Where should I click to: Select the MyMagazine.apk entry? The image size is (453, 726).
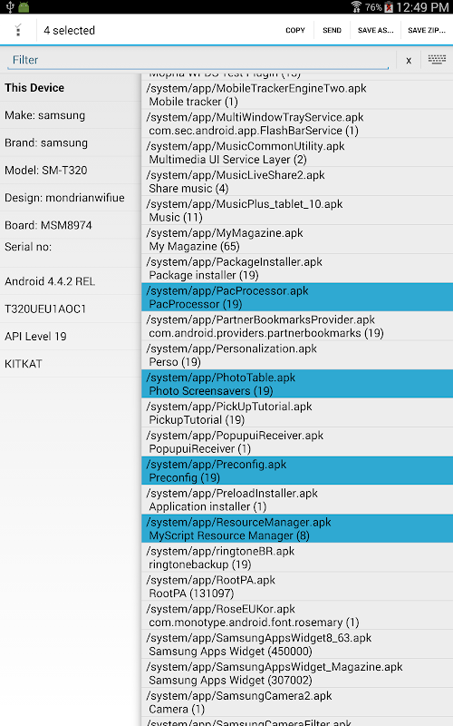coord(297,240)
